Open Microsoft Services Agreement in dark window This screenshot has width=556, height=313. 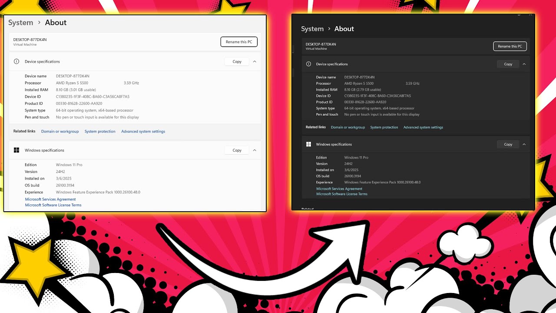(x=339, y=189)
